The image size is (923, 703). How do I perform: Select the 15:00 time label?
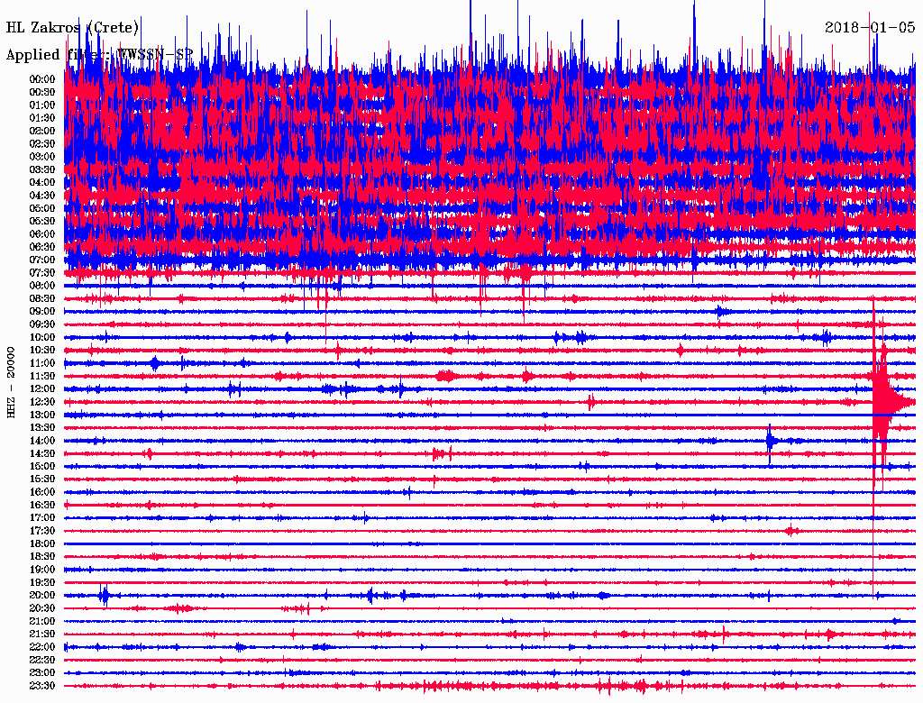(42, 466)
